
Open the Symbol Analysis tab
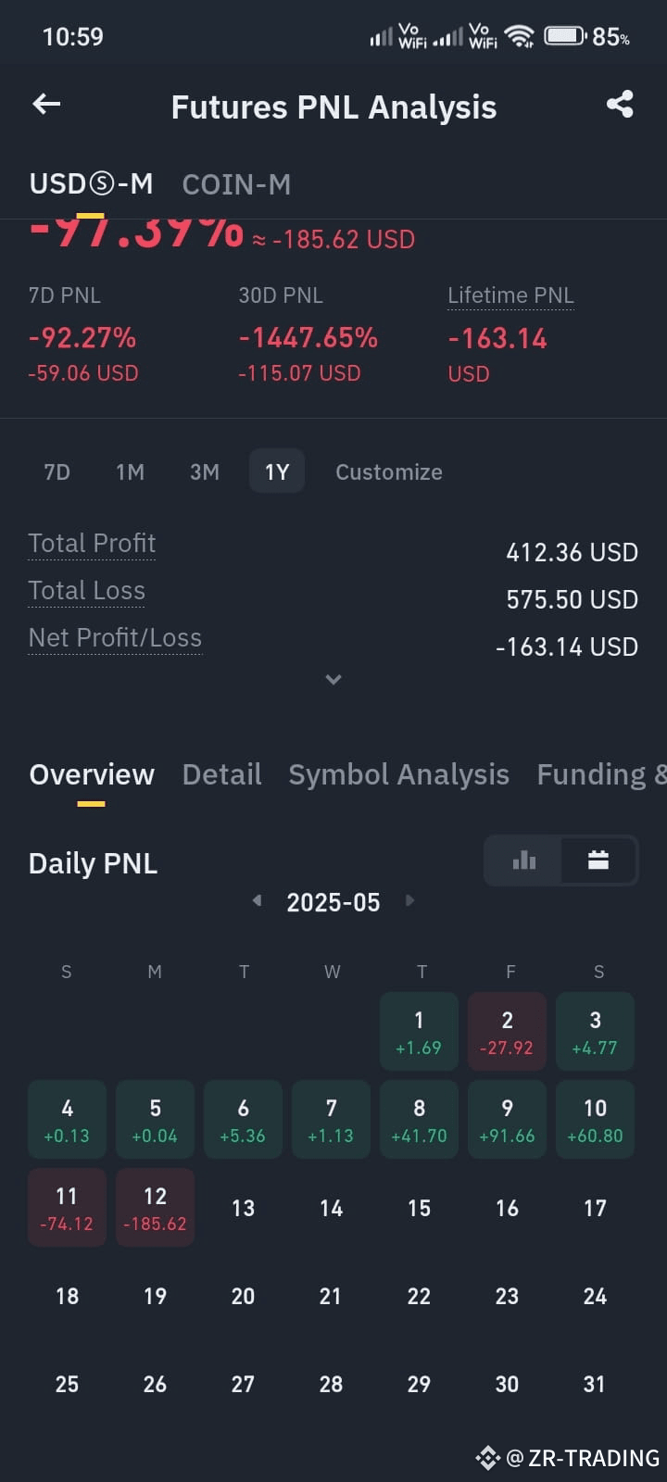coord(398,774)
